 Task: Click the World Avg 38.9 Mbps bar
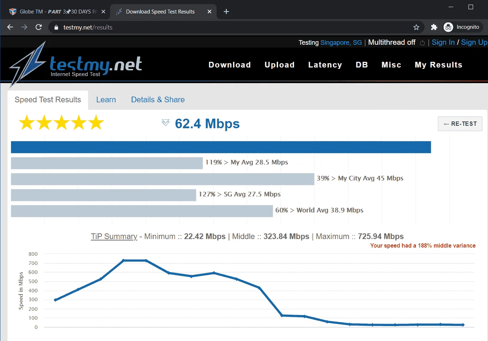142,211
